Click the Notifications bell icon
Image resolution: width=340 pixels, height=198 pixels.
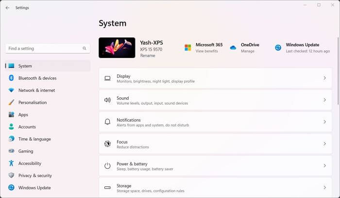107,122
